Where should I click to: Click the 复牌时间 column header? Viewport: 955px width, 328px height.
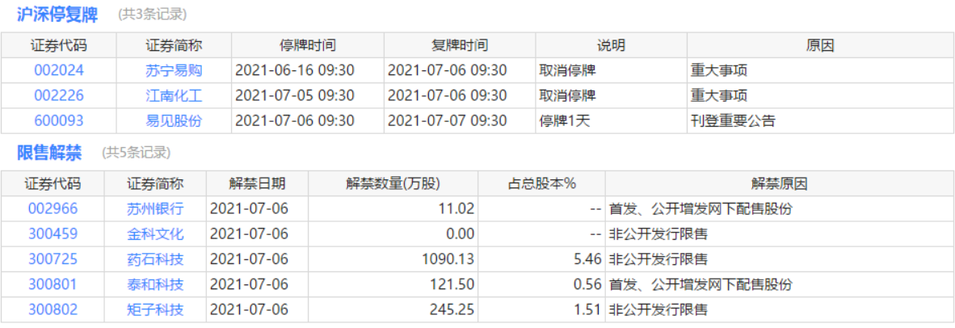pyautogui.click(x=460, y=45)
